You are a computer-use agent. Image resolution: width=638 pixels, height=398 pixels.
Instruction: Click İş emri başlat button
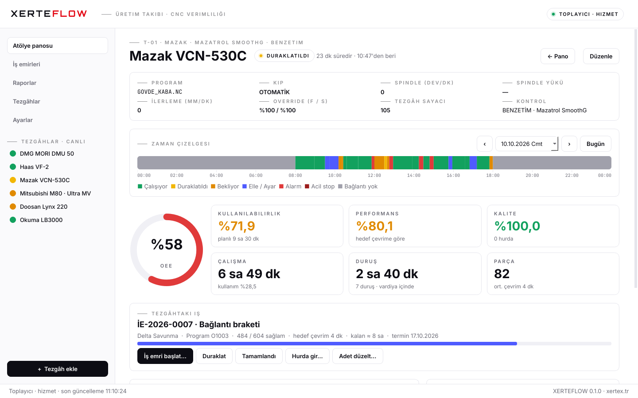tap(165, 356)
